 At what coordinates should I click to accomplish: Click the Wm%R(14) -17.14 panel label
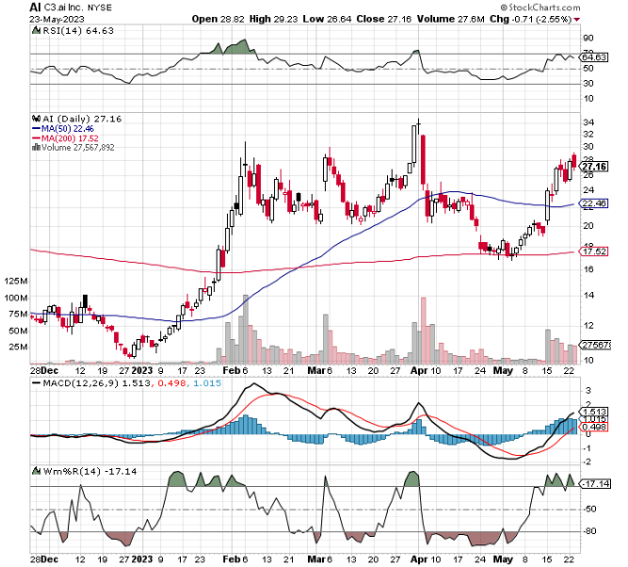pos(89,472)
